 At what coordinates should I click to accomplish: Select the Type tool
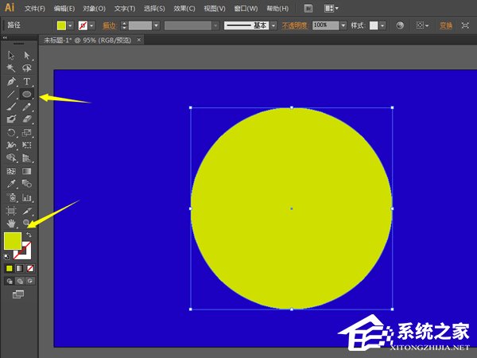(27, 82)
